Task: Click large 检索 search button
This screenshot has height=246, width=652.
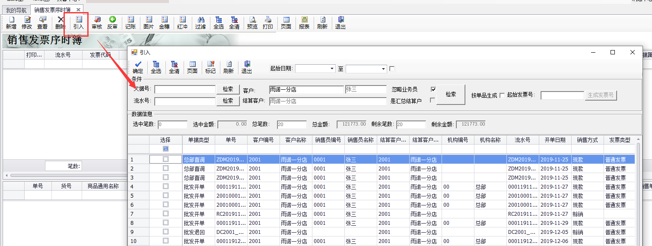Action: click(x=451, y=95)
